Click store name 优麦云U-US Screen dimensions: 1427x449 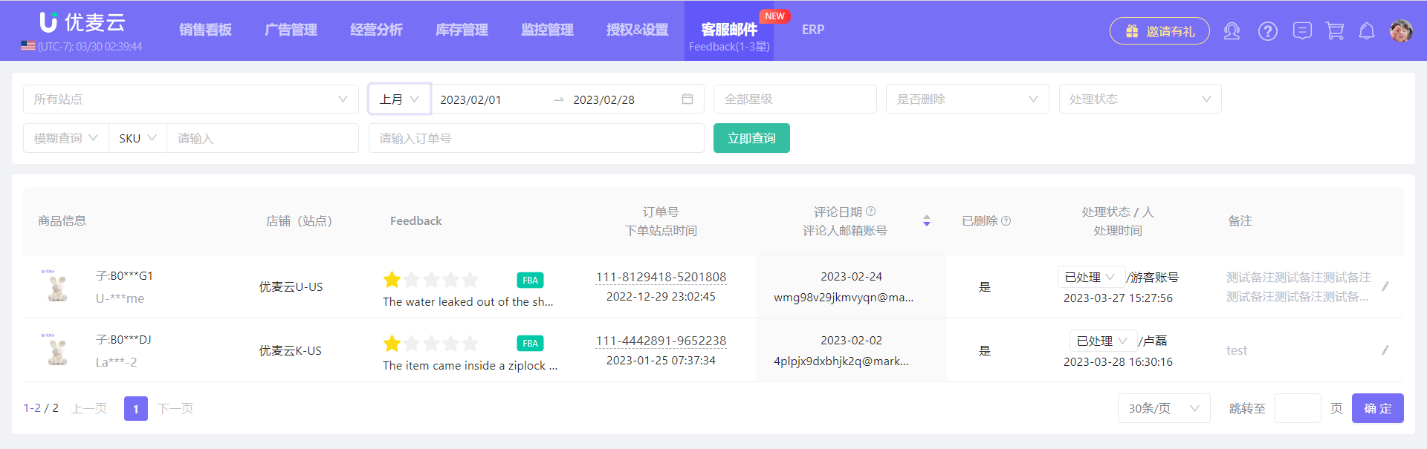[x=291, y=286]
